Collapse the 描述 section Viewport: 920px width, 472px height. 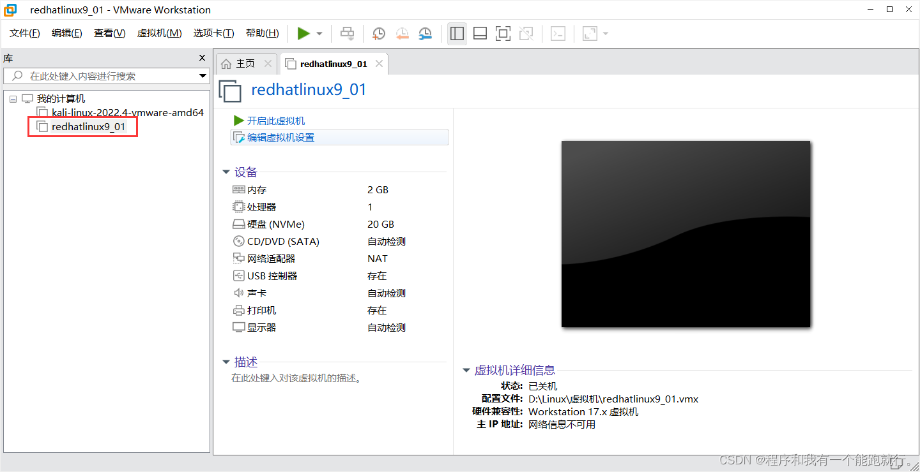click(x=226, y=362)
